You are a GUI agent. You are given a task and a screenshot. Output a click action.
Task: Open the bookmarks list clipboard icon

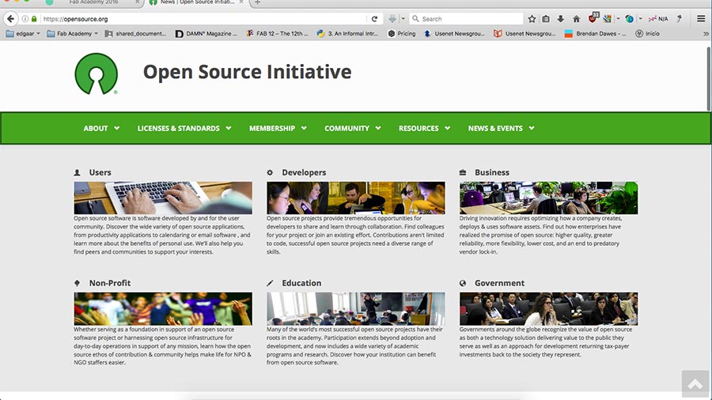[546, 19]
